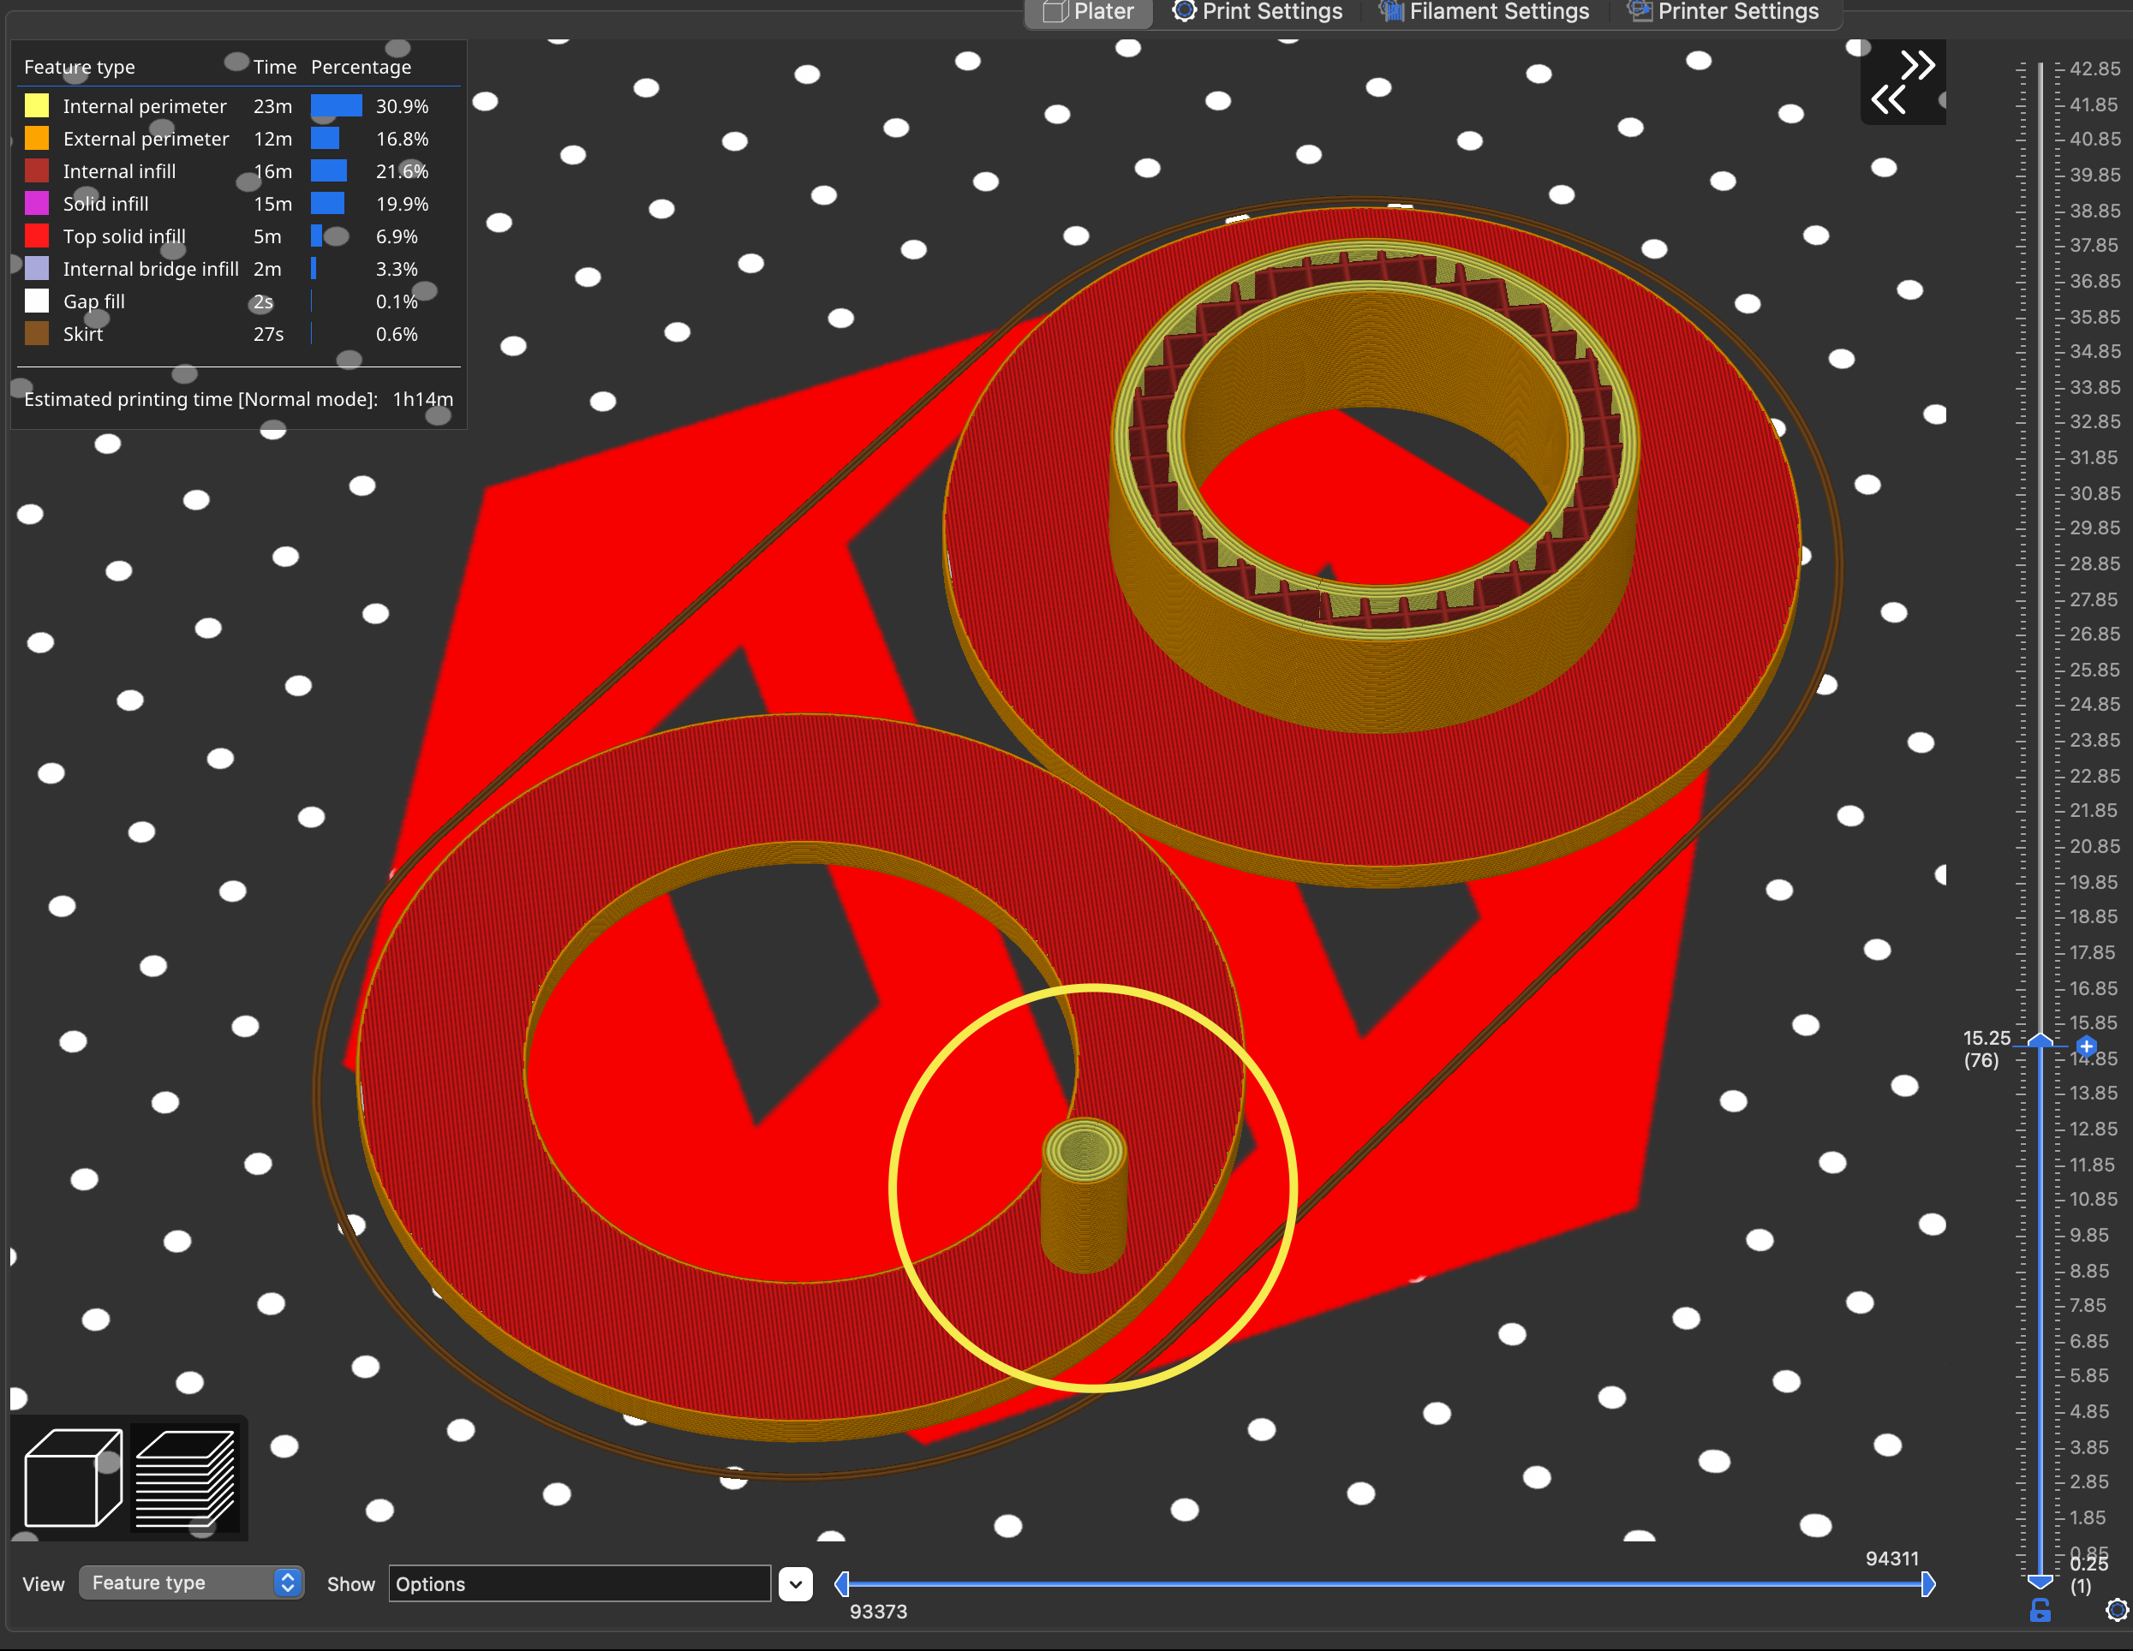Viewport: 2133px width, 1651px height.
Task: Open the View 'Feature type' dropdown
Action: 191,1582
